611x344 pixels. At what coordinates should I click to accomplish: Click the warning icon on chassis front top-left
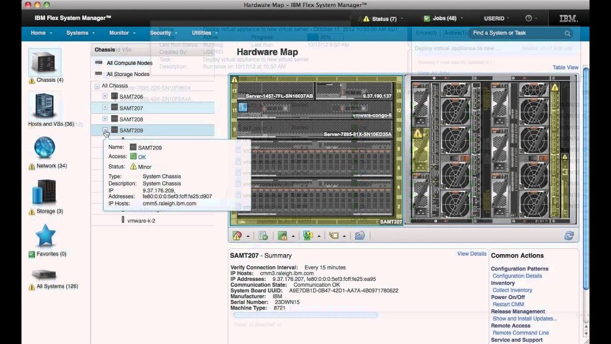tap(234, 79)
